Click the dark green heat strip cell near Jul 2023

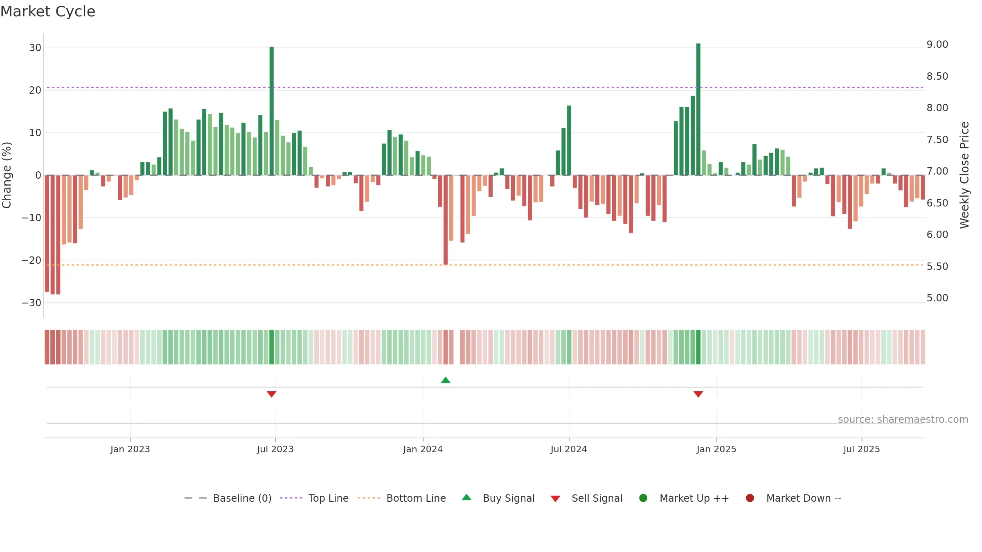[272, 347]
